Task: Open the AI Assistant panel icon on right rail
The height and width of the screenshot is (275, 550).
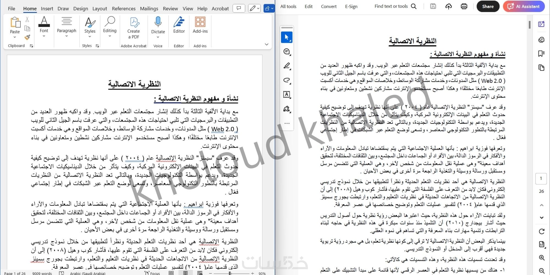Action: 541,24
